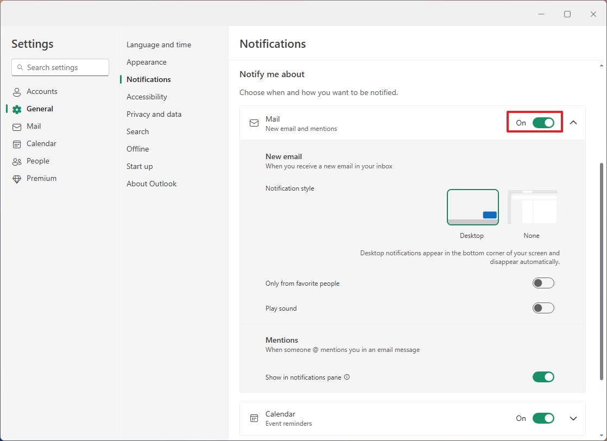Select the Desktop notification style
The width and height of the screenshot is (607, 441).
coord(473,207)
